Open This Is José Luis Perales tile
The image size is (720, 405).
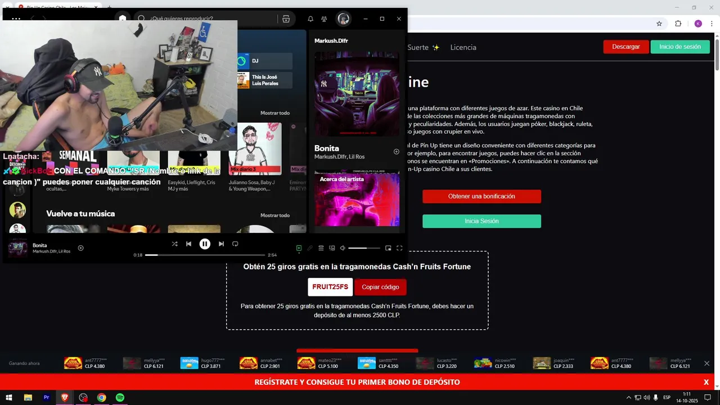[x=264, y=80]
